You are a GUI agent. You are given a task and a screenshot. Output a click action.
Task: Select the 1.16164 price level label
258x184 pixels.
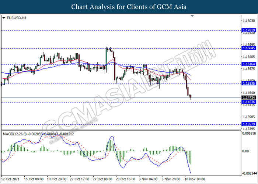click(249, 64)
